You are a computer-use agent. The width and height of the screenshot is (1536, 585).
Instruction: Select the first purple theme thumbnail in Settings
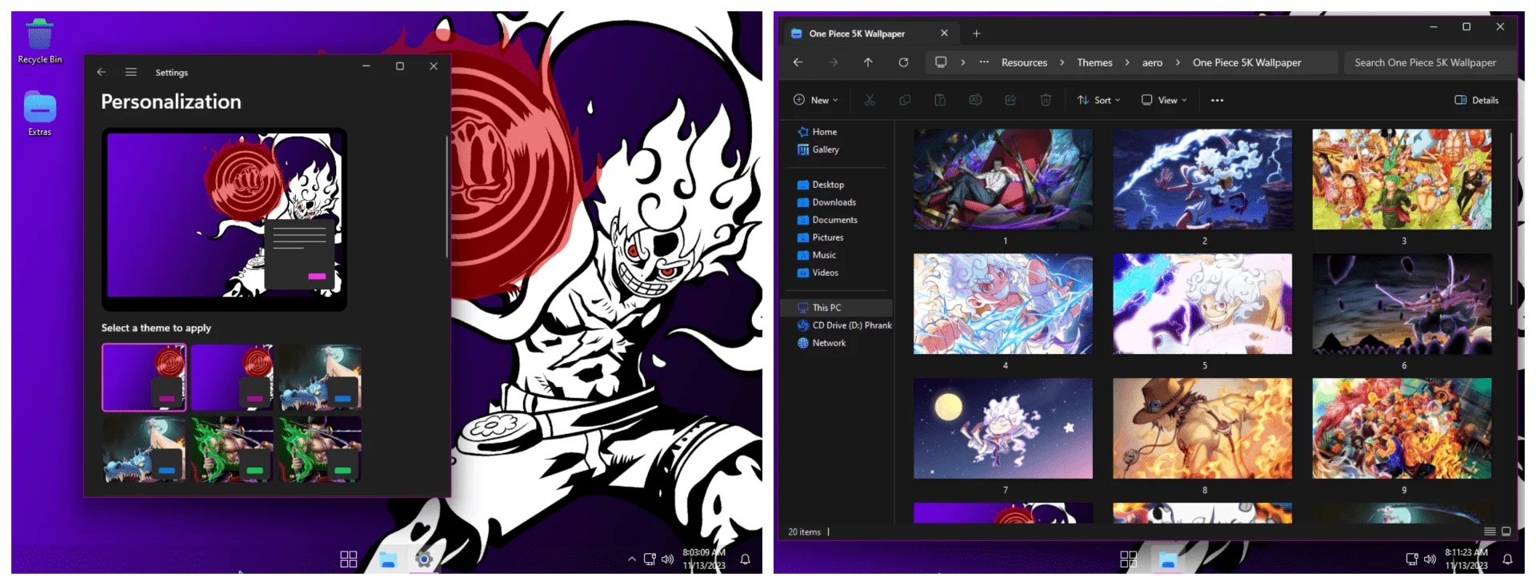click(x=144, y=377)
